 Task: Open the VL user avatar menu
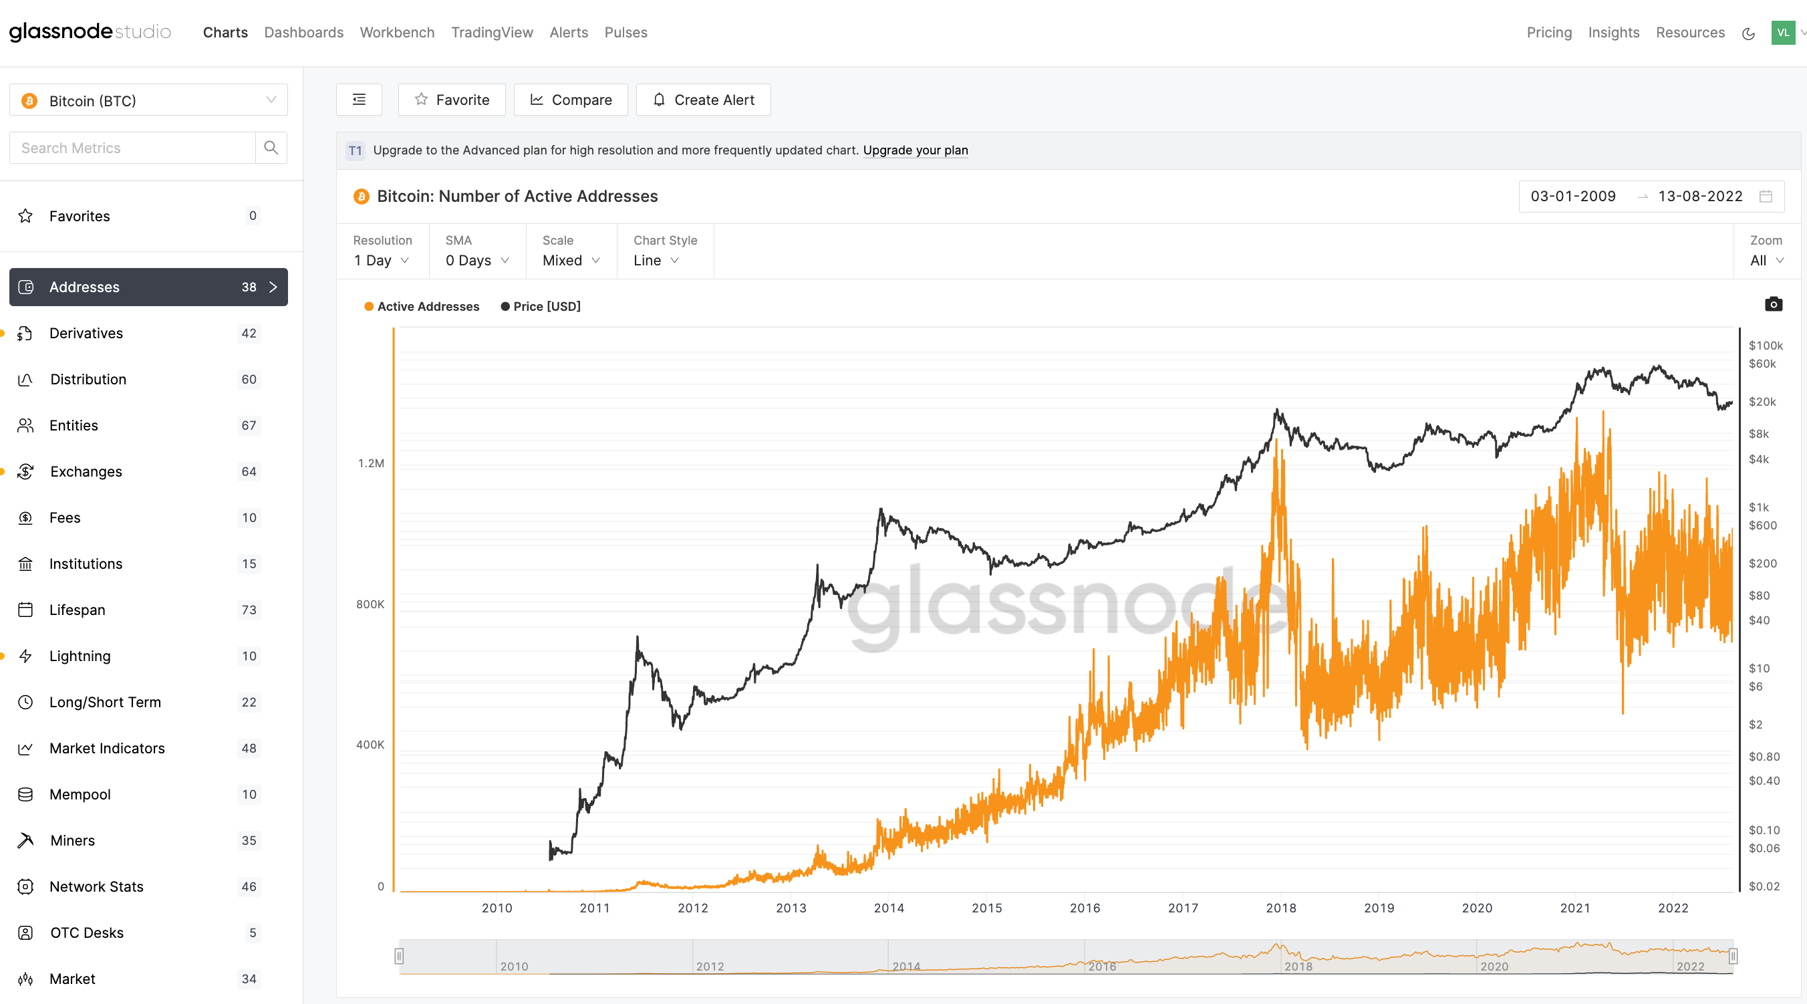[1783, 32]
